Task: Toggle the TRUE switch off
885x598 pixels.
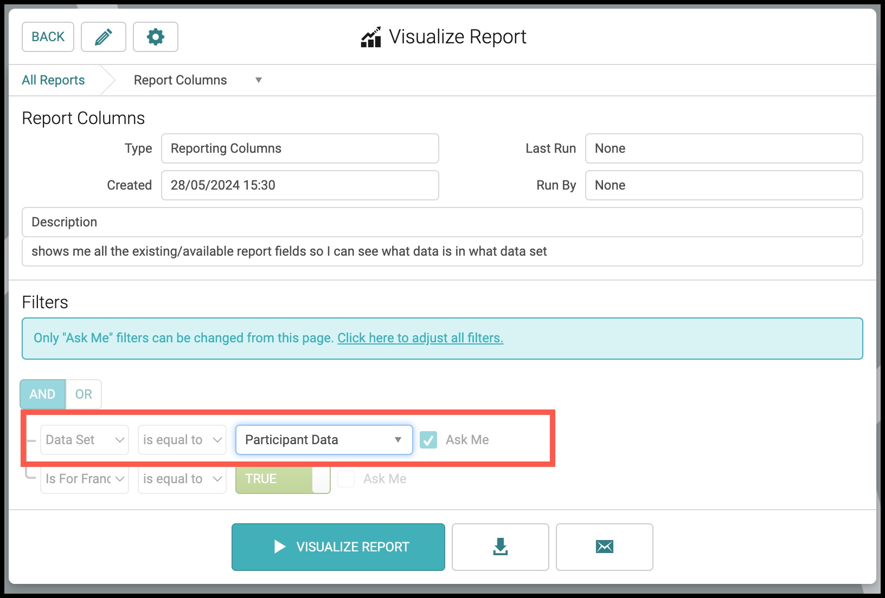Action: click(x=283, y=479)
